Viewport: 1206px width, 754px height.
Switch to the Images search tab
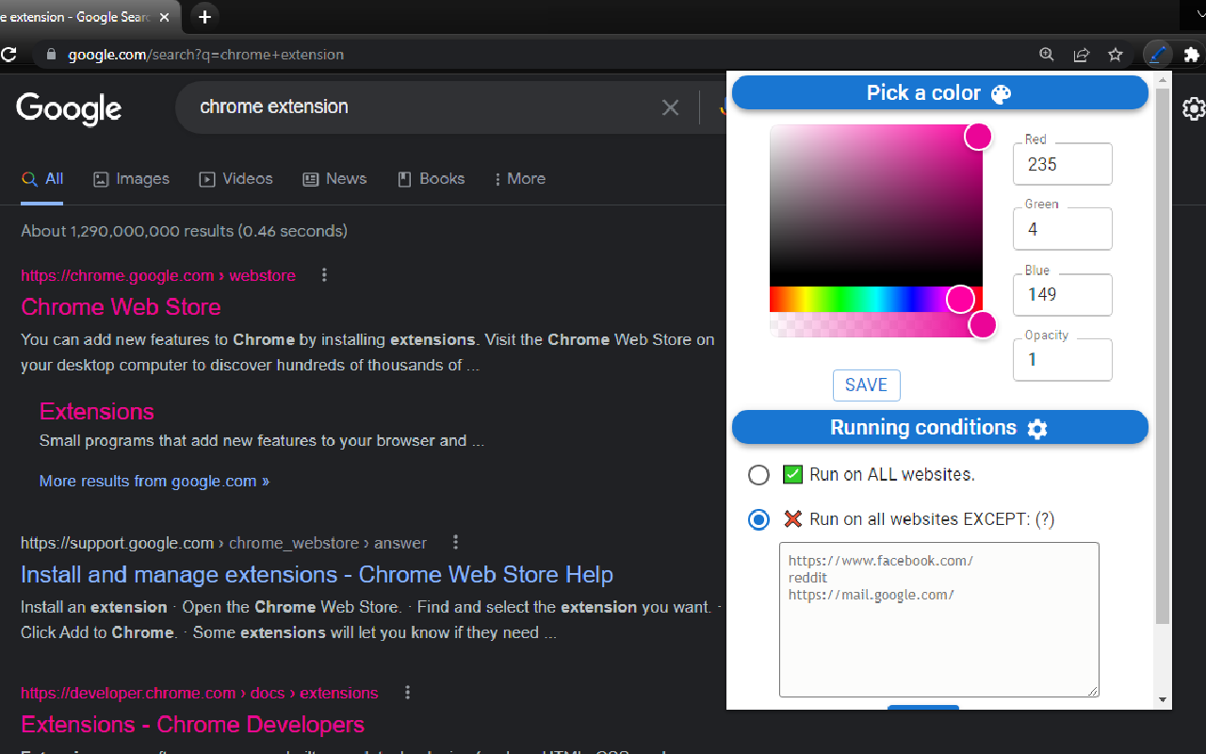click(x=131, y=179)
